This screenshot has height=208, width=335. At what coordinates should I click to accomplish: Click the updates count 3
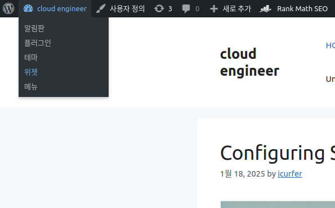point(170,9)
